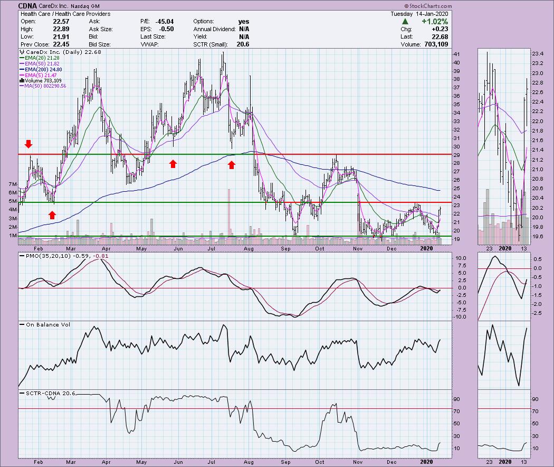Click the PMO(35,20,10) indicator label
Viewport: 554px width, 467px height.
point(49,256)
